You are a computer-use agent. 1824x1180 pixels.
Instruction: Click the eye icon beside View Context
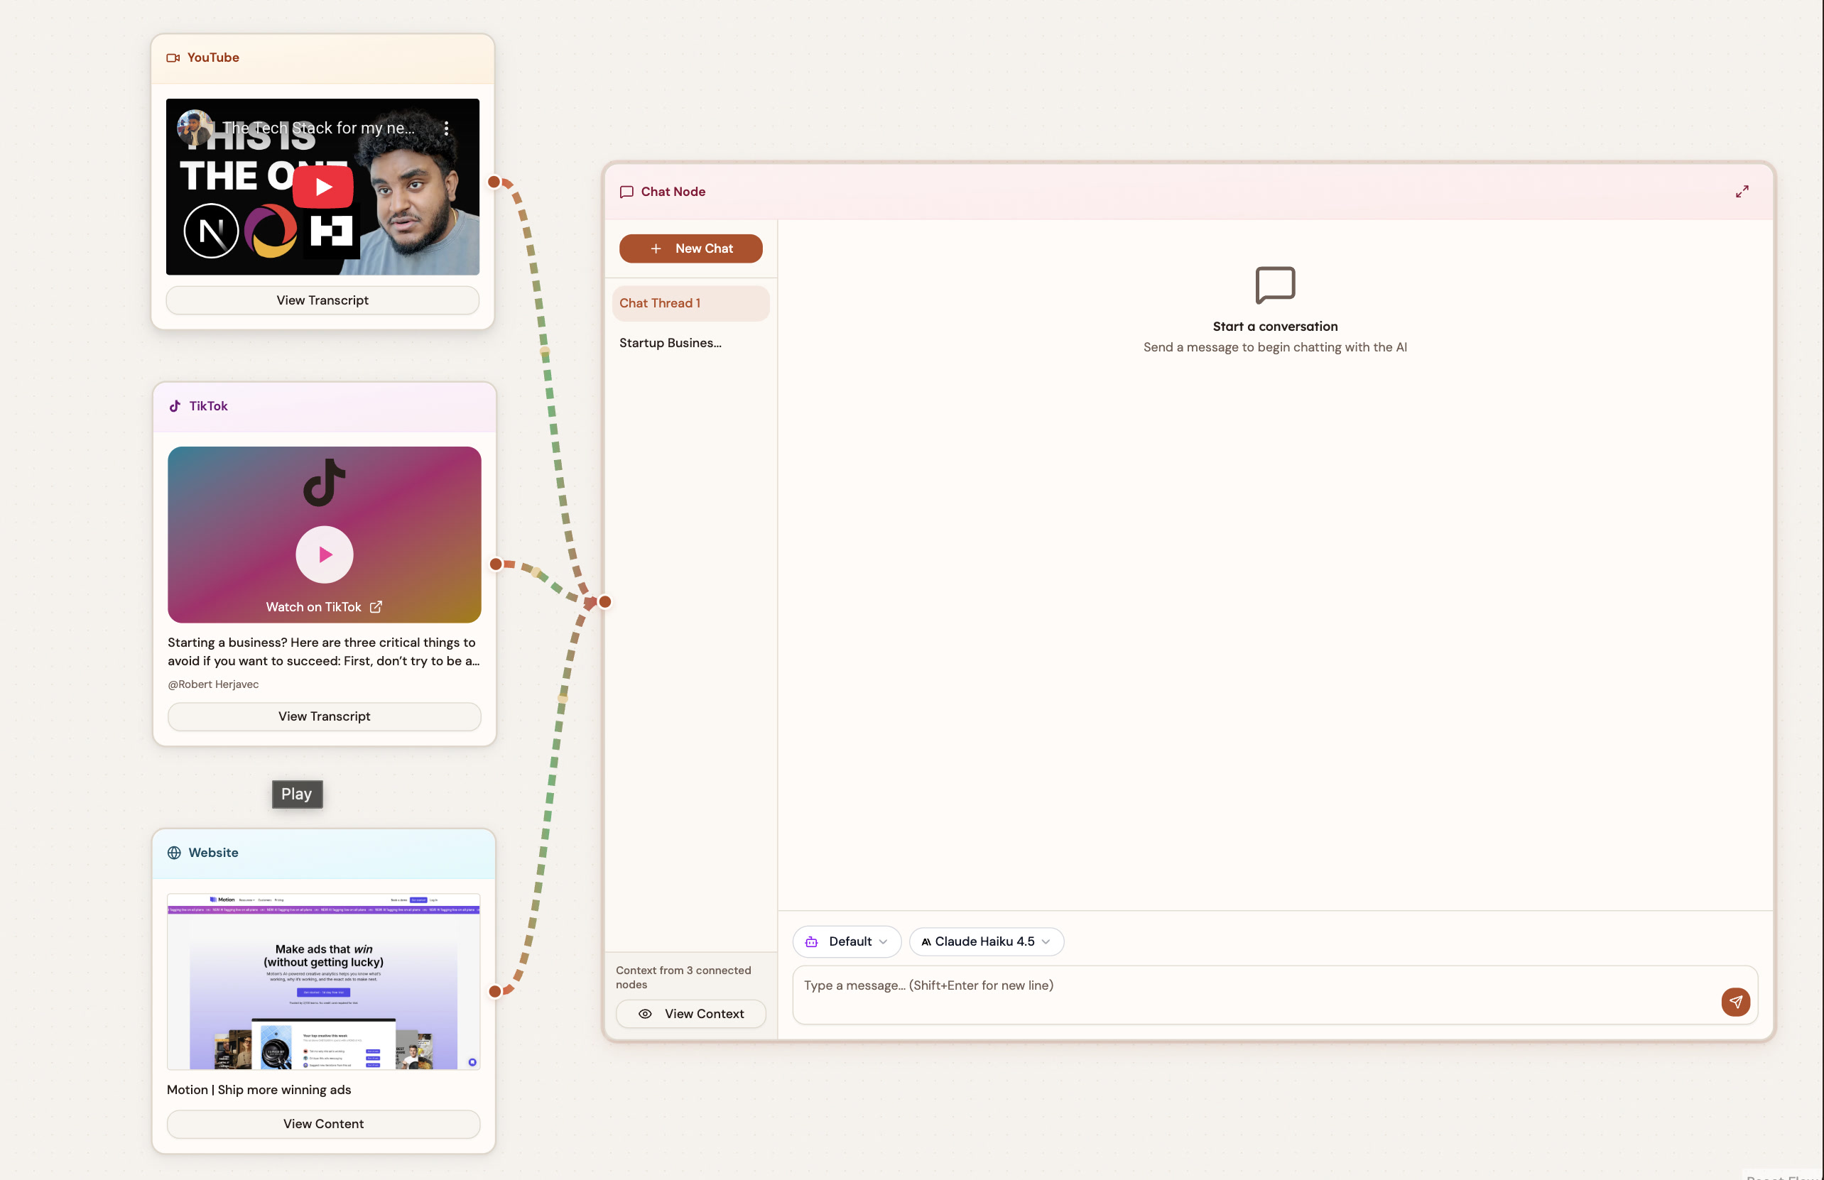pyautogui.click(x=644, y=1014)
